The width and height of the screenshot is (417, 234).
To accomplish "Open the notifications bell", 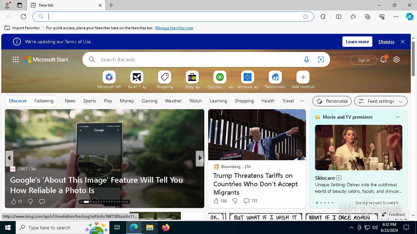I will click(x=383, y=59).
